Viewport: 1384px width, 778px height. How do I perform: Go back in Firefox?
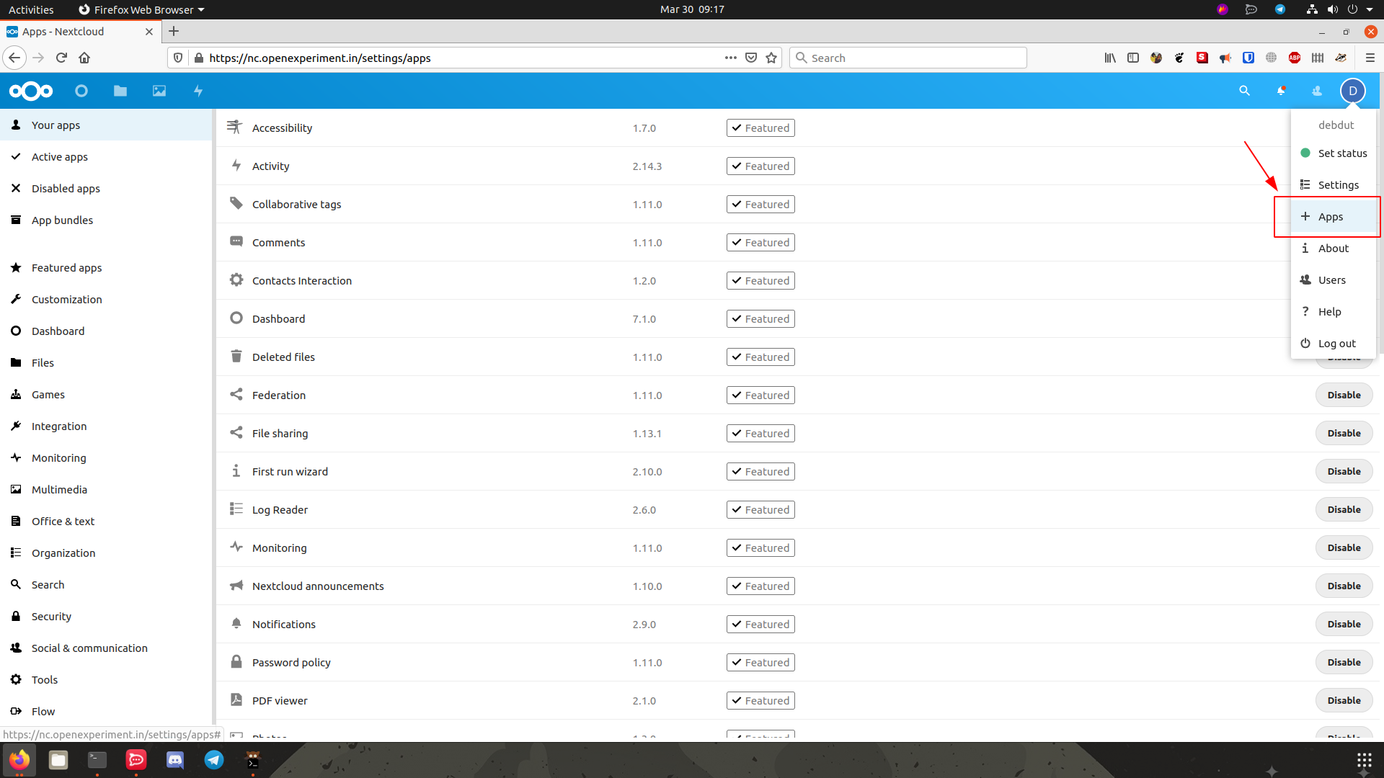pyautogui.click(x=14, y=58)
